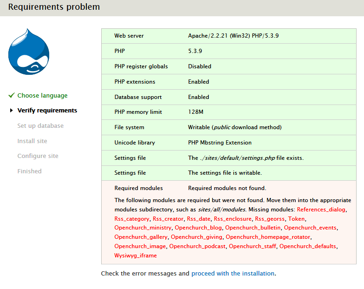Click the Openchurch_blog missing module

198,228
